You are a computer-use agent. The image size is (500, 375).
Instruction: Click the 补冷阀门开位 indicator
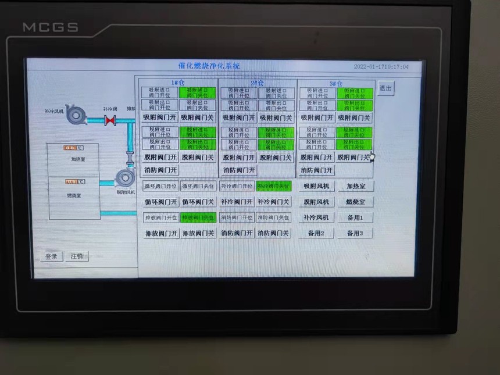[237, 186]
